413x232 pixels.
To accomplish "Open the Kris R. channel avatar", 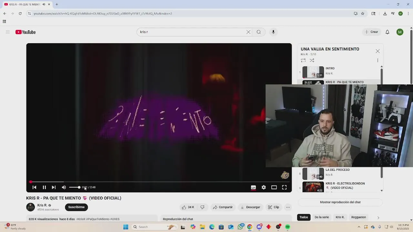I will [30, 207].
